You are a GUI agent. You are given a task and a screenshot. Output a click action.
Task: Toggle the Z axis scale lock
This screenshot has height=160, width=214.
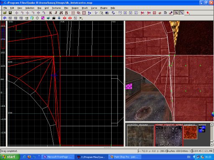click(136, 13)
